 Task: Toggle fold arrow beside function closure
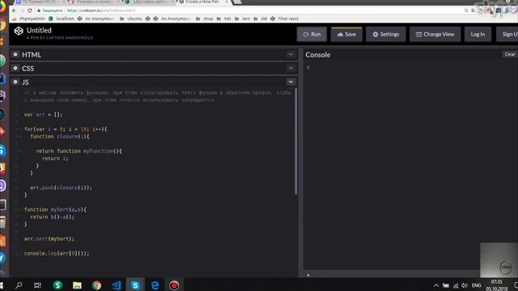(20, 137)
